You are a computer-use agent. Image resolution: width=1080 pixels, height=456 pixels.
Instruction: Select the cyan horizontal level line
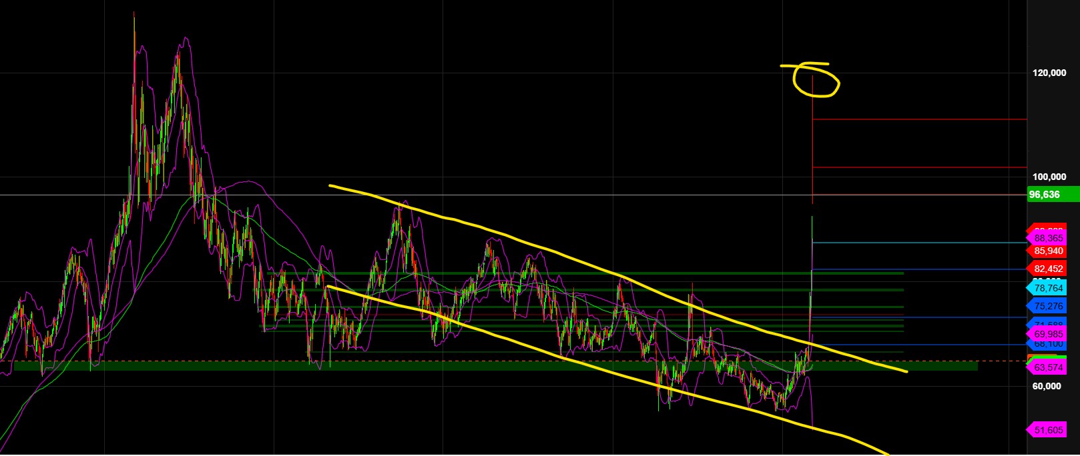(919, 243)
